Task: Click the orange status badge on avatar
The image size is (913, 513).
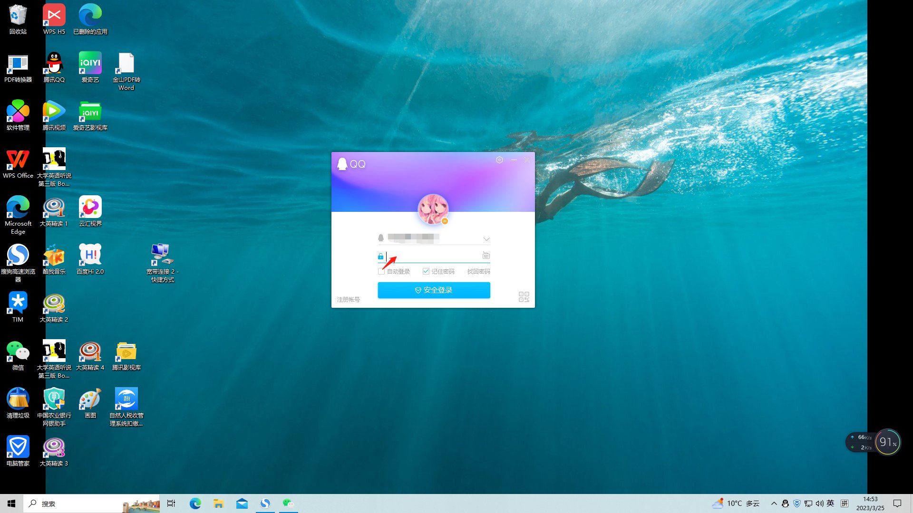Action: pyautogui.click(x=445, y=221)
